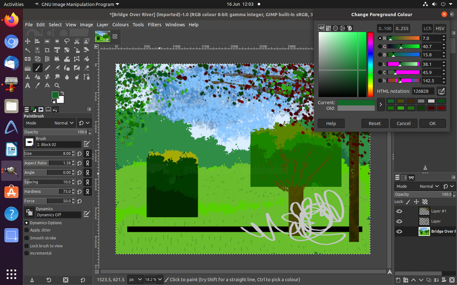The height and width of the screenshot is (285, 457).
Task: Click the screen colour picker eyedropper button
Action: [441, 91]
